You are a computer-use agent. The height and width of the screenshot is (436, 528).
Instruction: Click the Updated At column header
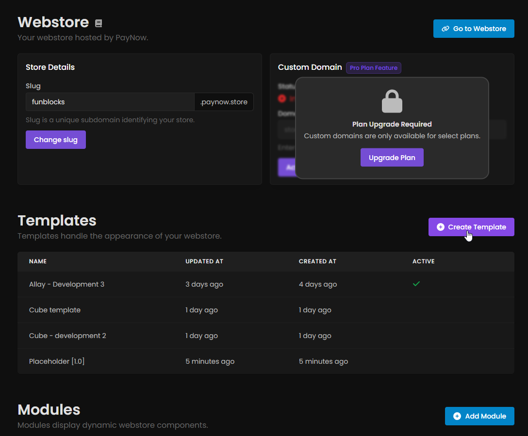tap(204, 261)
